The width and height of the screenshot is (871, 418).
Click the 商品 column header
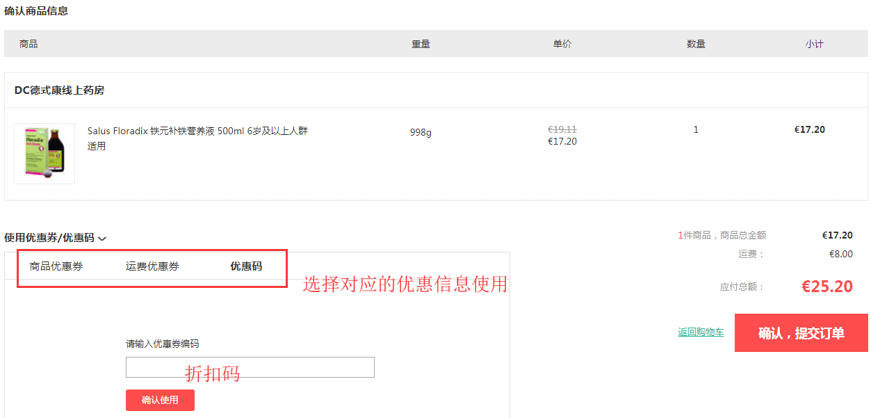tap(29, 44)
